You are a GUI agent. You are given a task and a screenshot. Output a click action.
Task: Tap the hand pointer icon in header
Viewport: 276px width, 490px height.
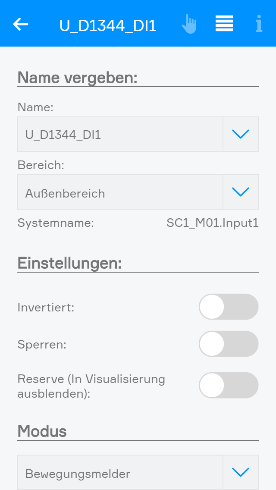point(189,24)
